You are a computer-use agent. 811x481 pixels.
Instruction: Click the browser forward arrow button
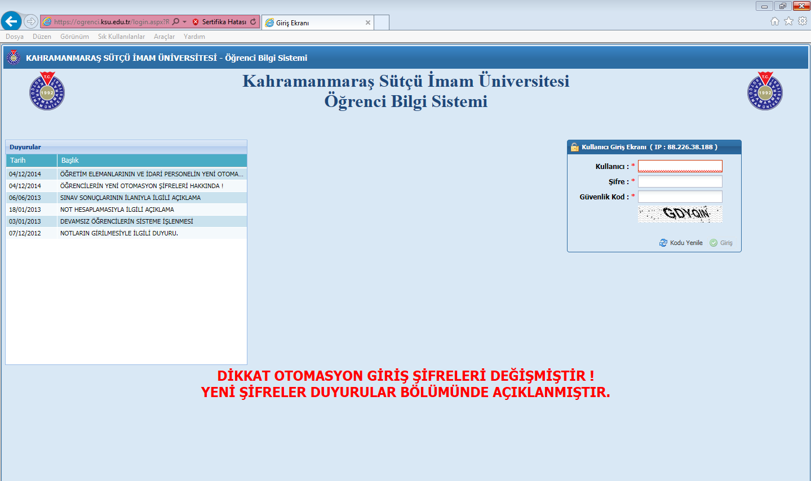[x=31, y=22]
